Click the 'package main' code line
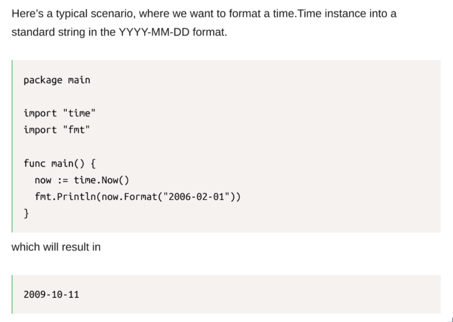 point(57,80)
